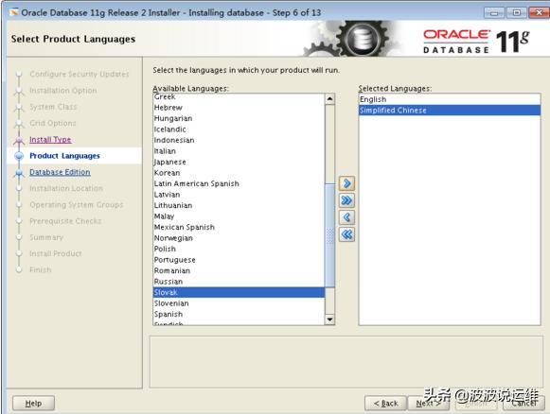This screenshot has height=414, width=550.
Task: Click the Summary step
Action: [46, 237]
